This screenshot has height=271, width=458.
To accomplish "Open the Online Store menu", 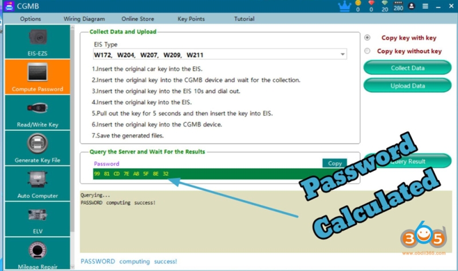I will 137,19.
